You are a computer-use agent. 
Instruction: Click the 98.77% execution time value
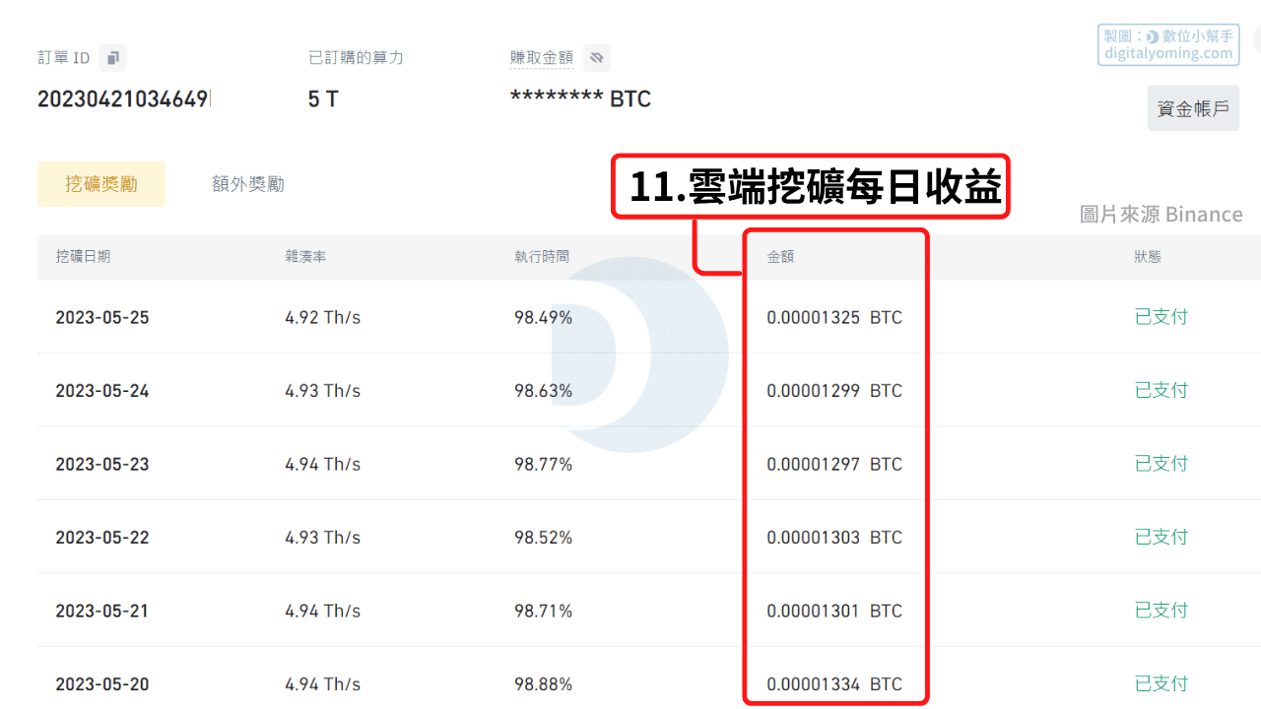click(543, 465)
